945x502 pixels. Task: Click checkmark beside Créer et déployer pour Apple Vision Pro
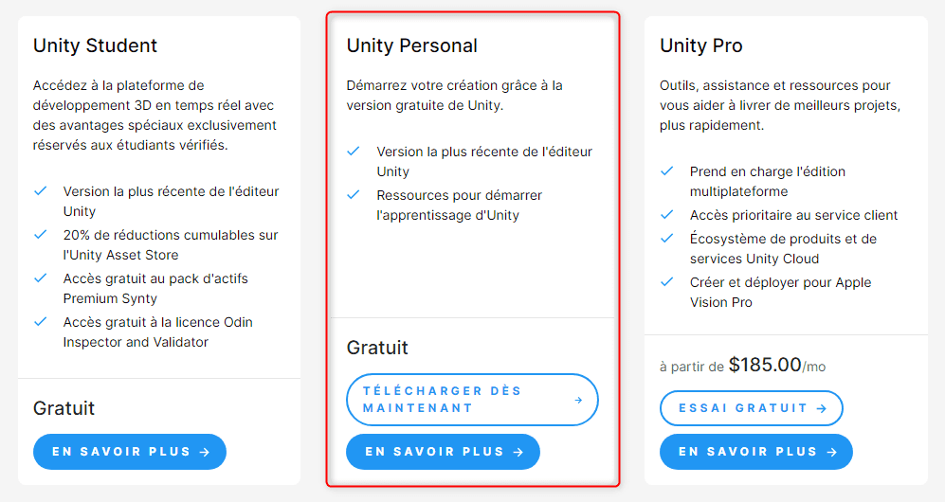[666, 281]
